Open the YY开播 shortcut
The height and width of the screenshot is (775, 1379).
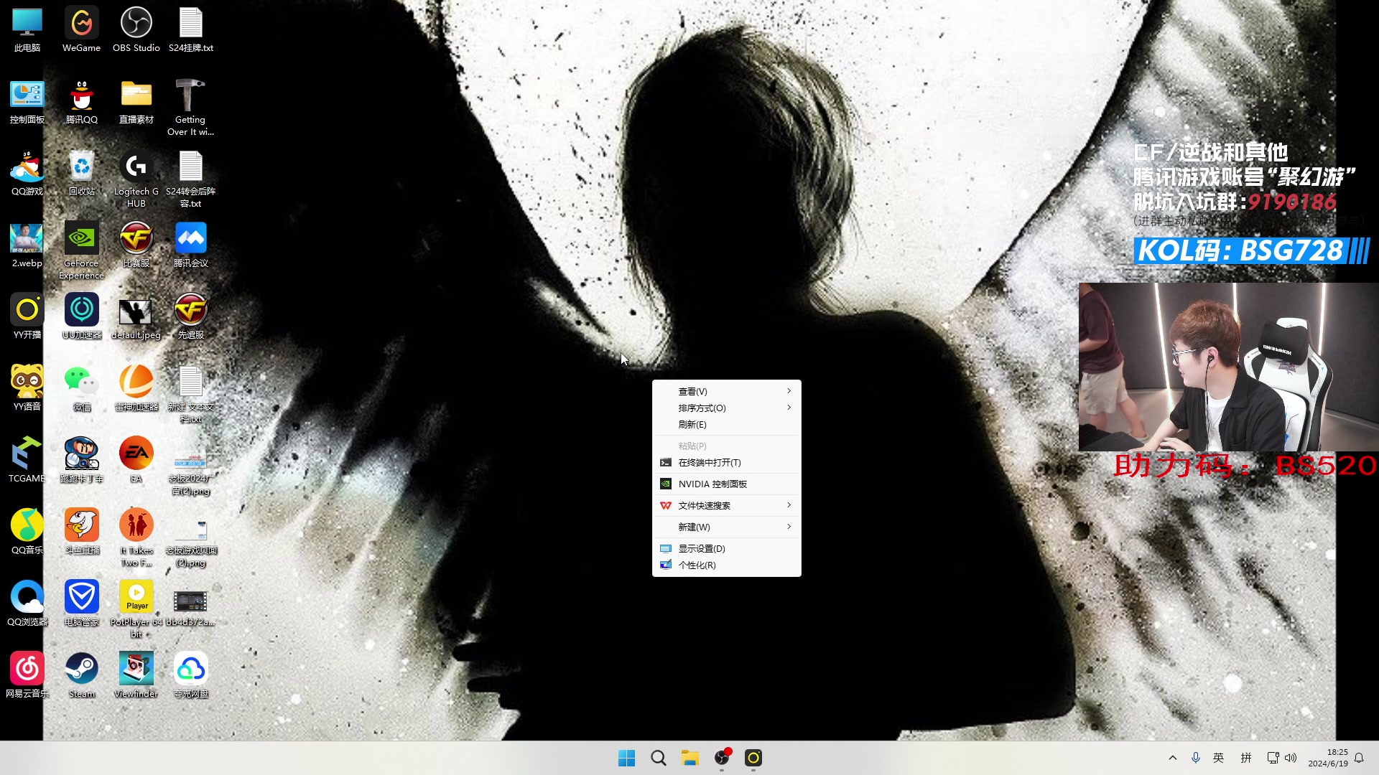tap(27, 317)
